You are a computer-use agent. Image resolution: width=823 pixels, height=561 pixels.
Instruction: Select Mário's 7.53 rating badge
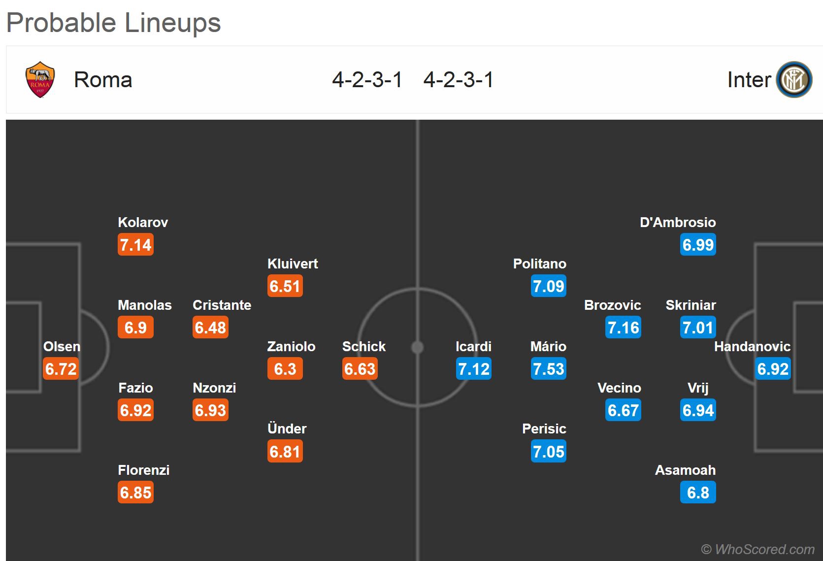548,369
